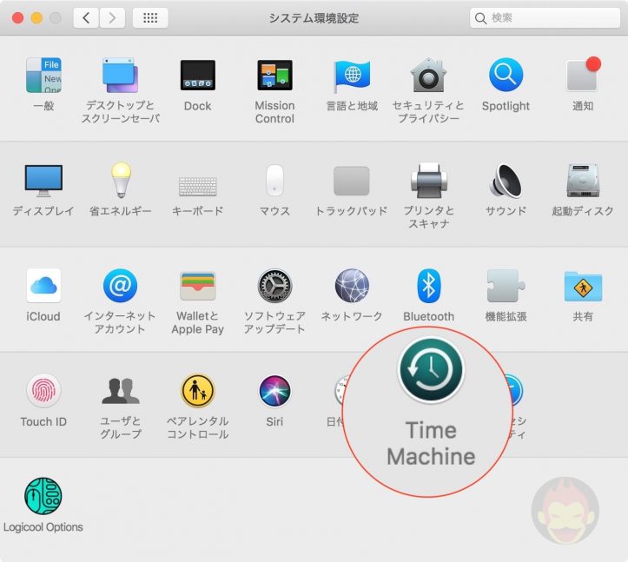Open 共有 (Sharing) preferences
Viewport: 628px width, 562px height.
pos(583,287)
